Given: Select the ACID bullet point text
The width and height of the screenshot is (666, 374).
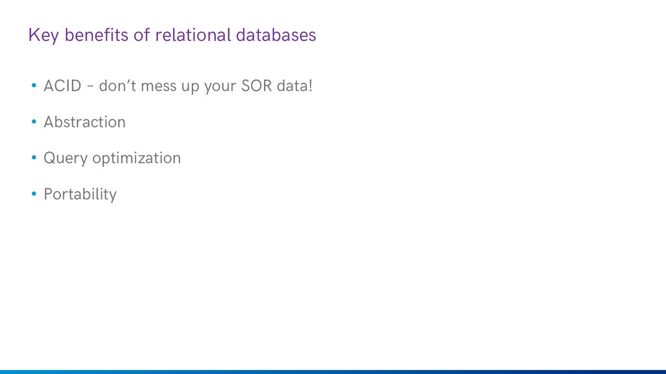Looking at the screenshot, I should point(178,86).
